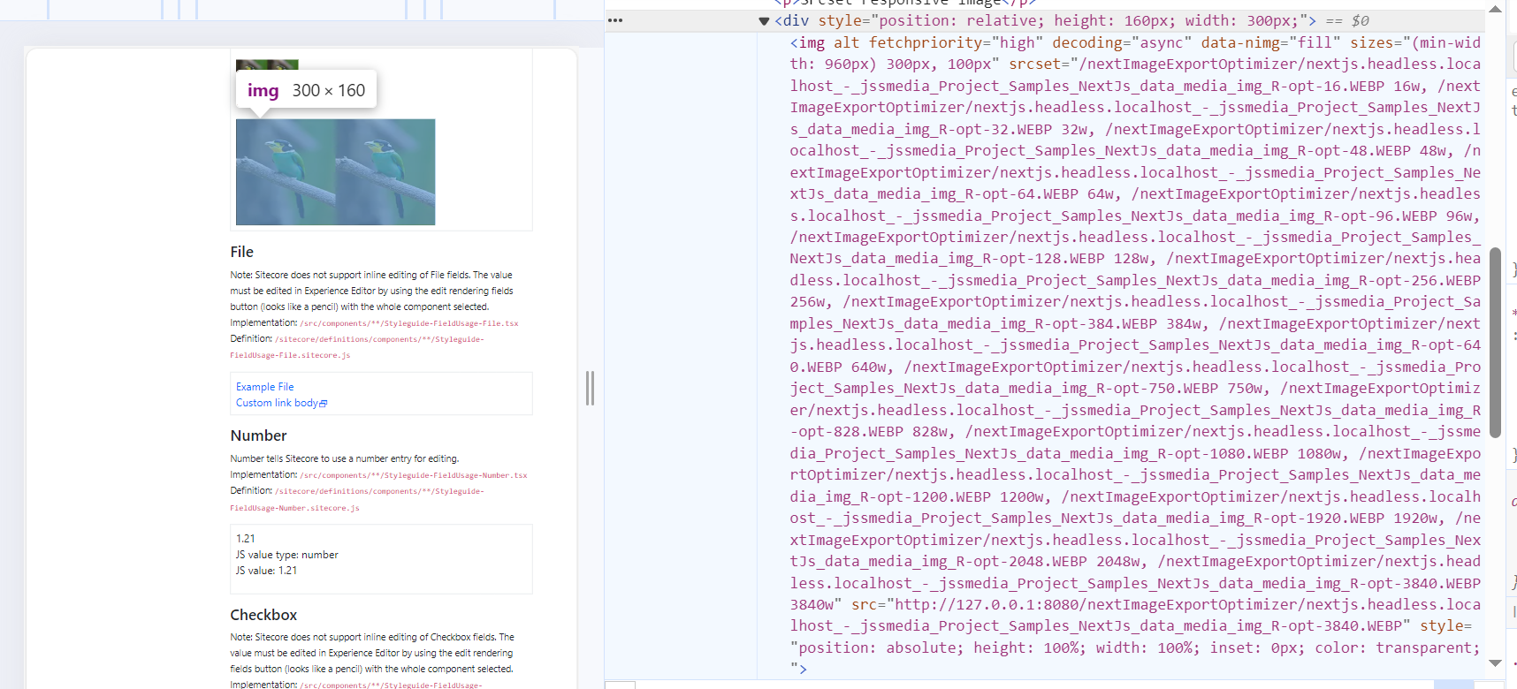The height and width of the screenshot is (689, 1517).
Task: Click the 'JS value type: number' line
Action: point(287,555)
